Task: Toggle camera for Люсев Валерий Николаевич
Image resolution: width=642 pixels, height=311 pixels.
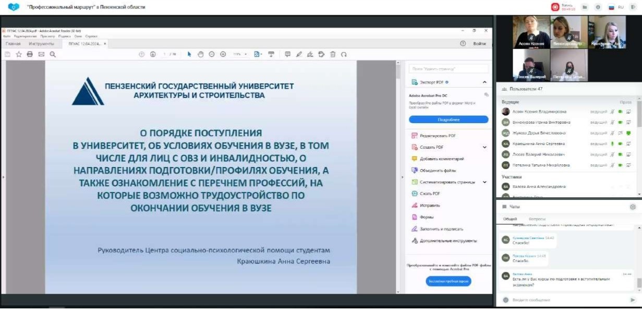Action: click(x=620, y=154)
